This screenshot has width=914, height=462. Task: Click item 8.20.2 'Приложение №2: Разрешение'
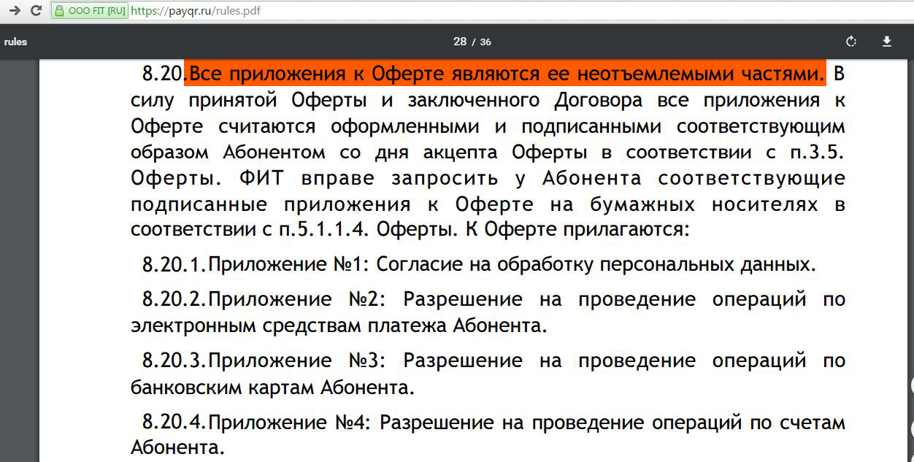pyautogui.click(x=494, y=299)
